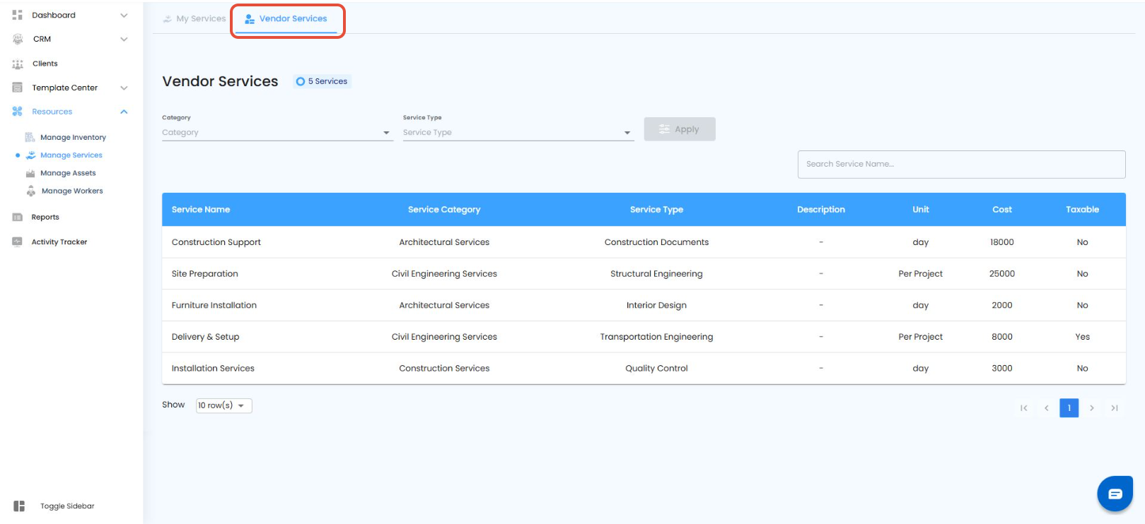Click the Resources icon in sidebar
This screenshot has width=1145, height=524.
[18, 112]
